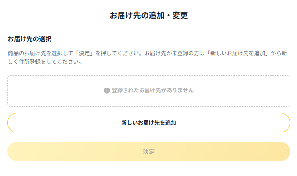Click the gray exclamation warning icon
Screen dimensions: 297x176
[107, 90]
